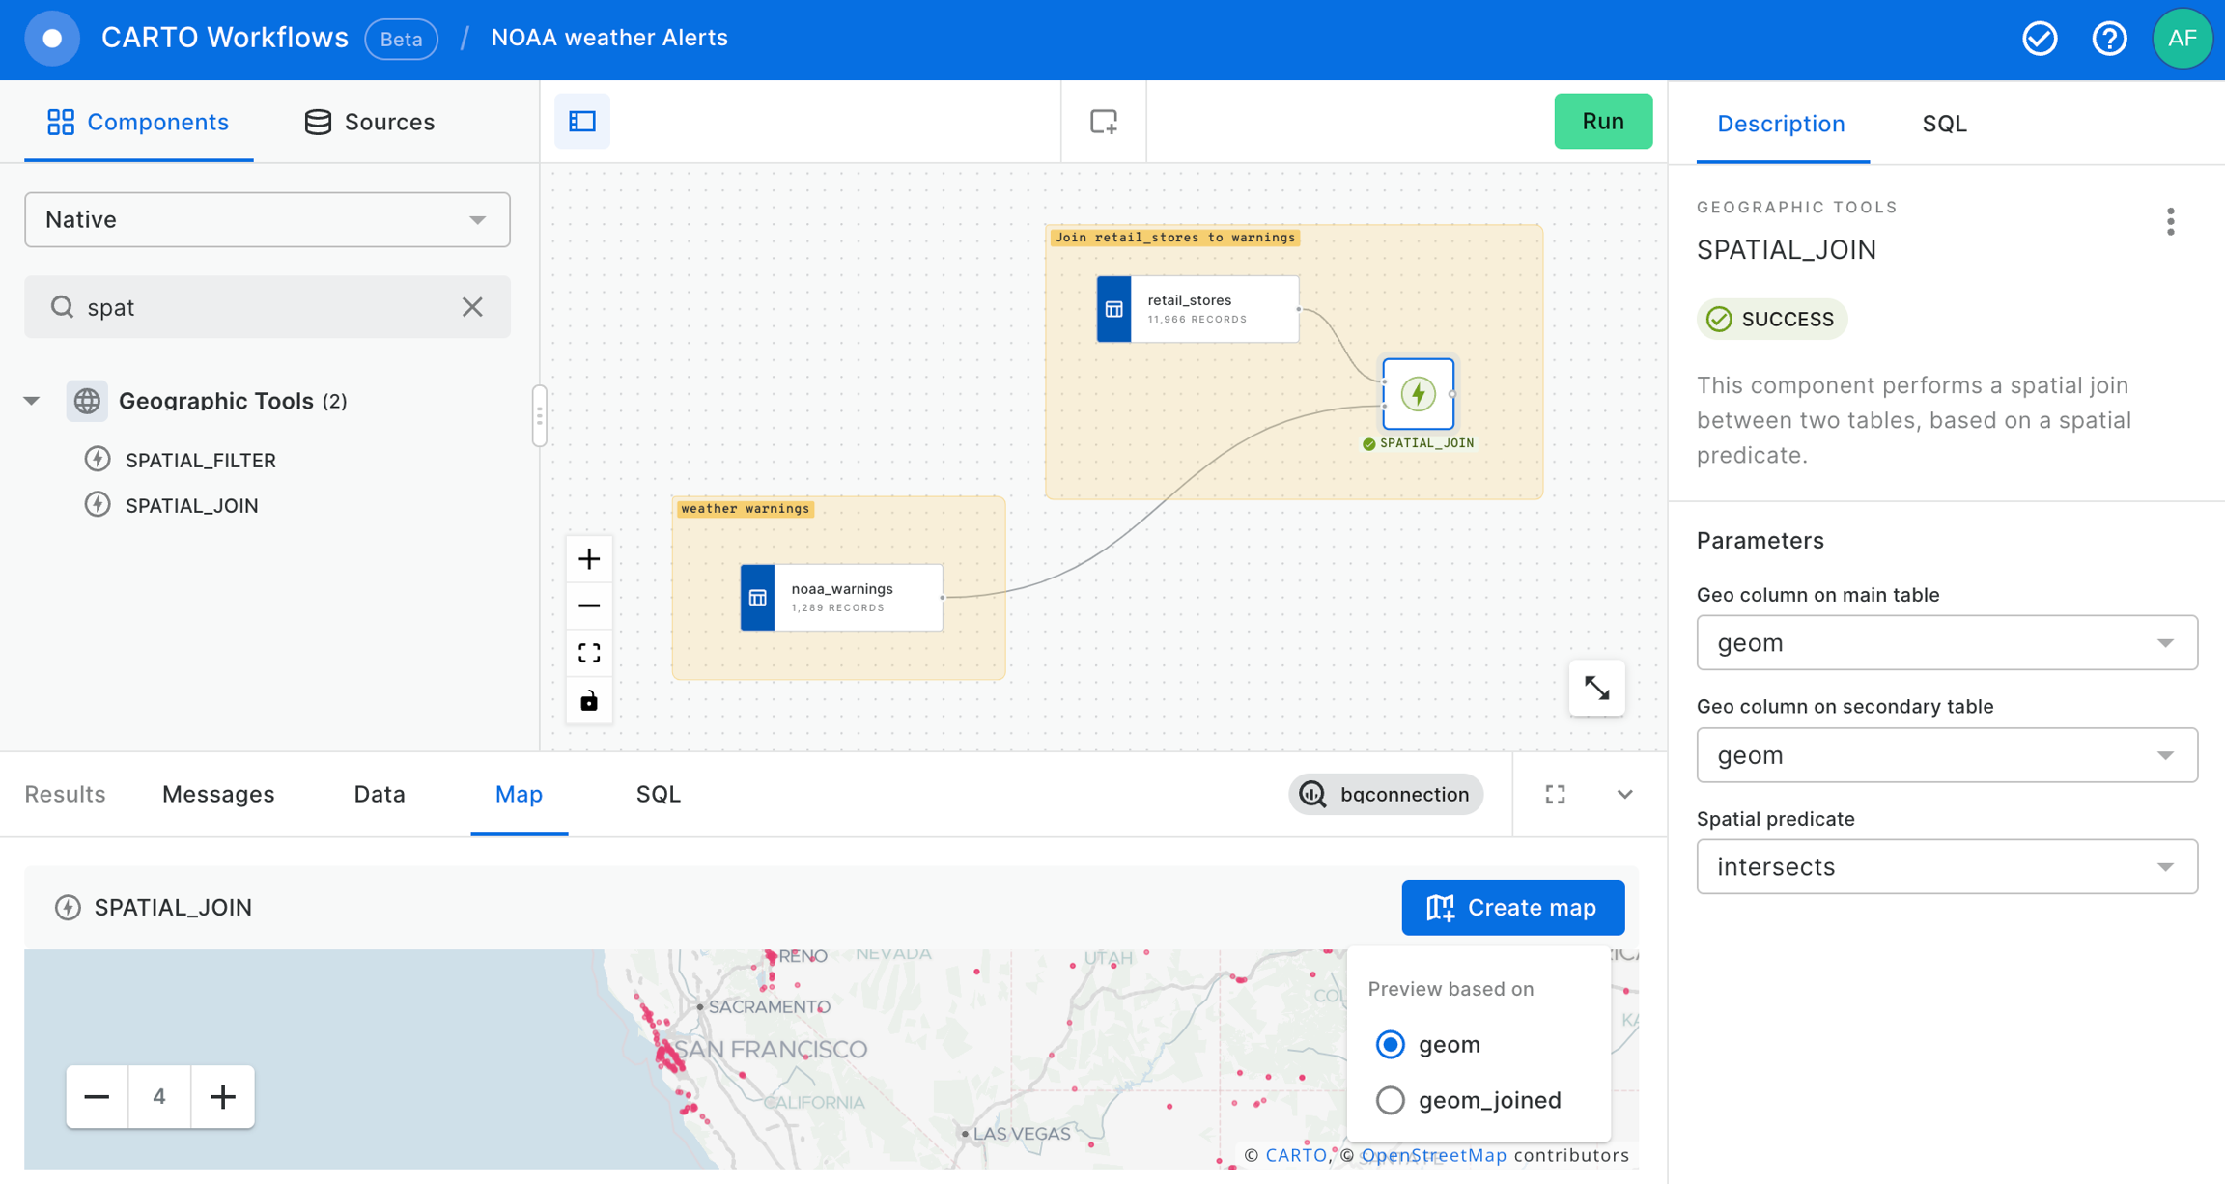Image resolution: width=2225 pixels, height=1184 pixels.
Task: Click the fit view icon on canvas
Action: click(x=589, y=653)
